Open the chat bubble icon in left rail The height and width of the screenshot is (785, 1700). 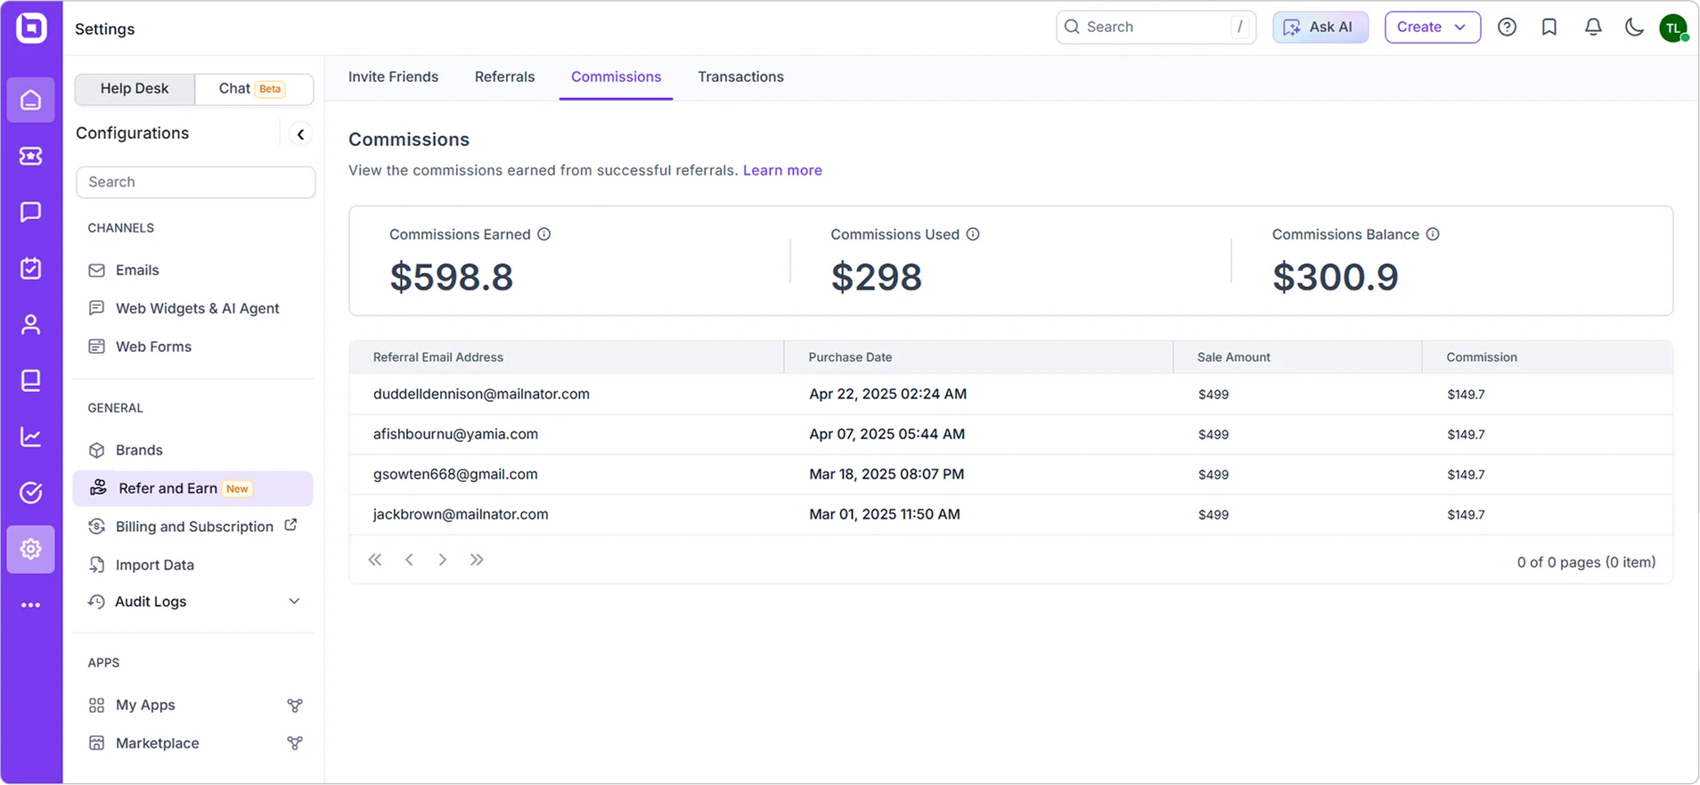pyautogui.click(x=31, y=212)
